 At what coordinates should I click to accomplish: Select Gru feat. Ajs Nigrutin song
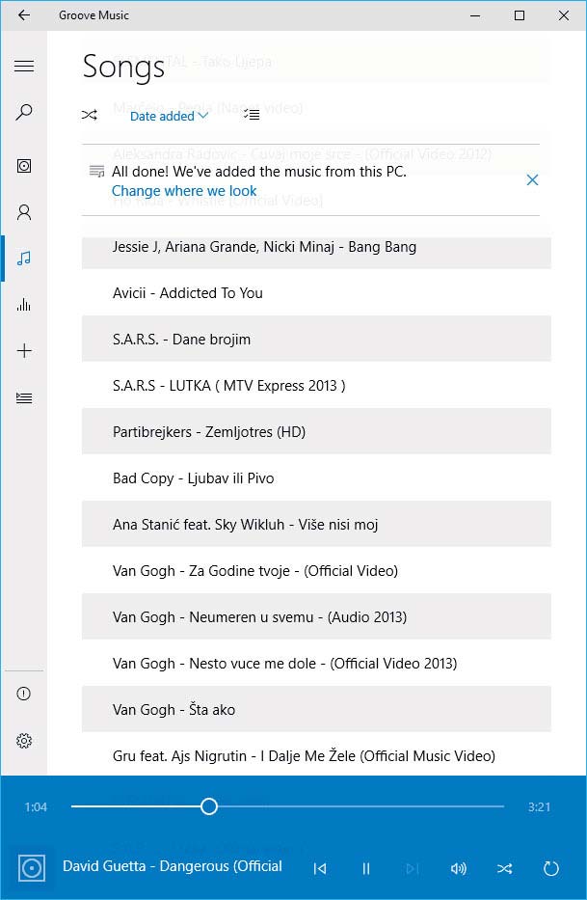[x=316, y=754]
